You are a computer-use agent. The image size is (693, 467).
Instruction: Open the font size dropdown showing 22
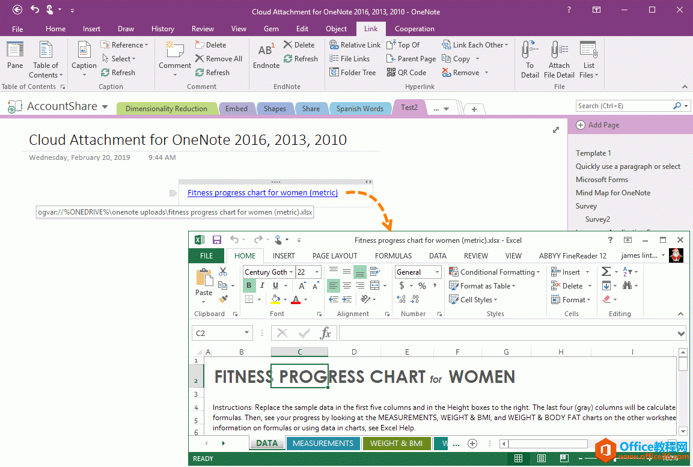317,272
